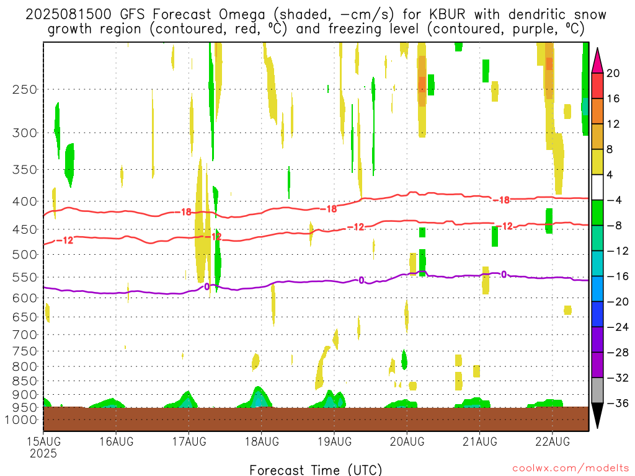Screen dimensions: 635x476
Task: Click the 650 pressure level label
Action: (x=25, y=317)
